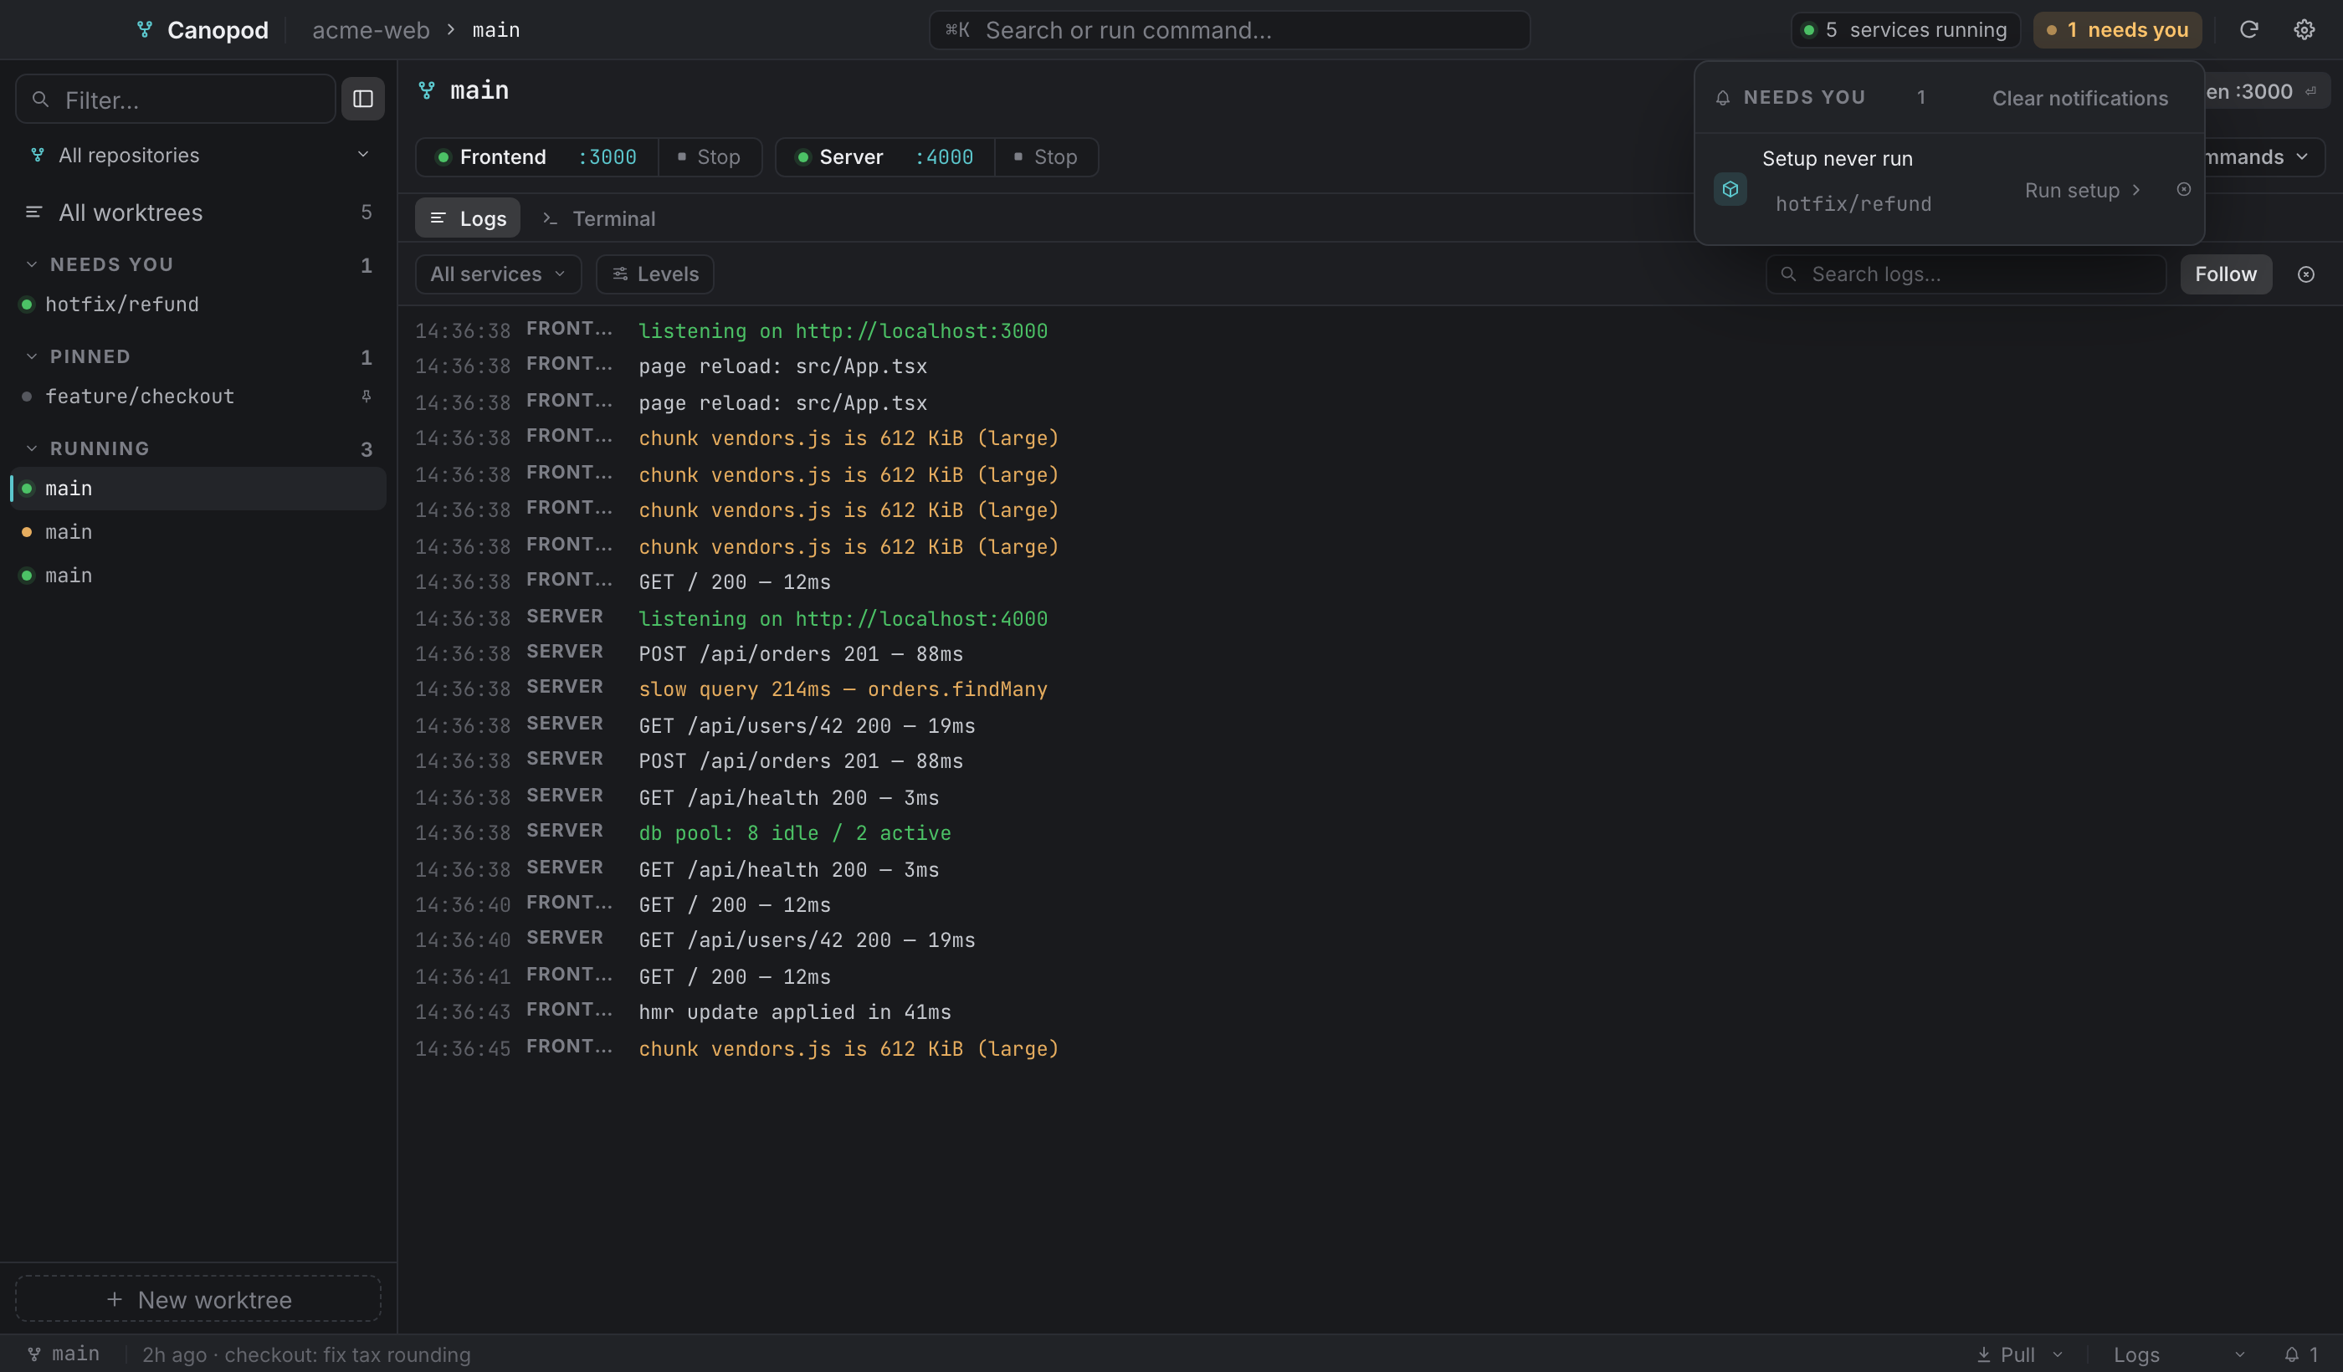
Task: Click the Canopod logo icon
Action: pos(144,30)
